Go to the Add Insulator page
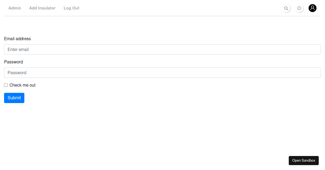The height and width of the screenshot is (170, 325). pos(42,8)
